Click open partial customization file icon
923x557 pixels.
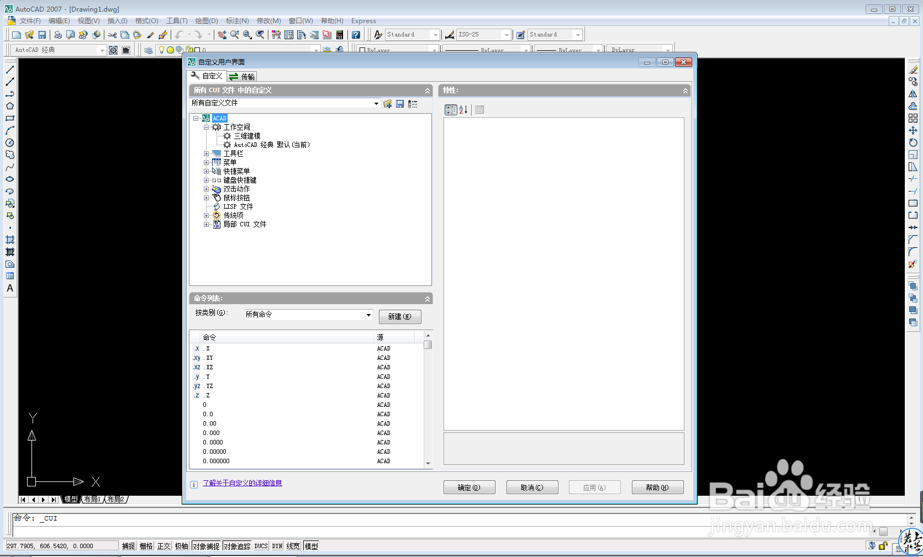[x=387, y=104]
